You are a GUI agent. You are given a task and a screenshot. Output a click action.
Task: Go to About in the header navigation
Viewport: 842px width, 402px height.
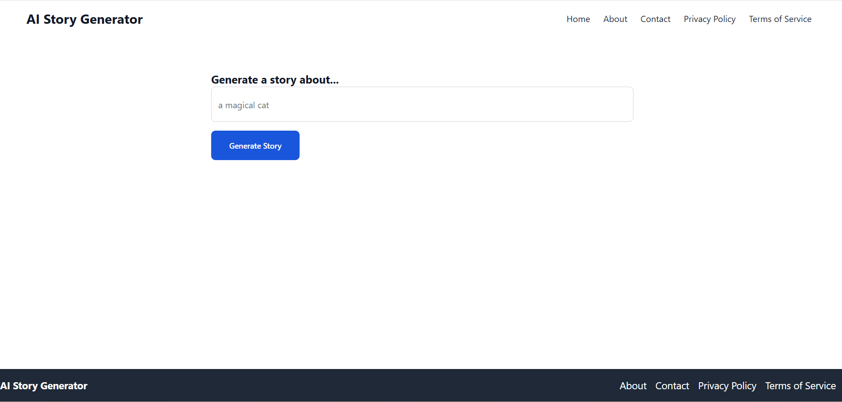click(615, 19)
